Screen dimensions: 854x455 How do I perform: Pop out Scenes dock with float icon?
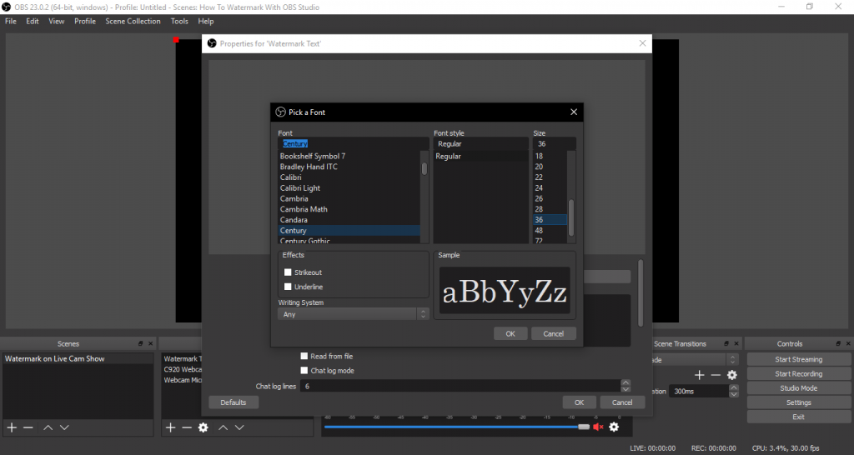[x=140, y=344]
